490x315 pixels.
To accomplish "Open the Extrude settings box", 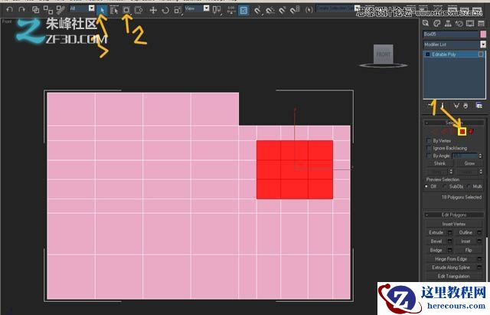I will tap(450, 232).
